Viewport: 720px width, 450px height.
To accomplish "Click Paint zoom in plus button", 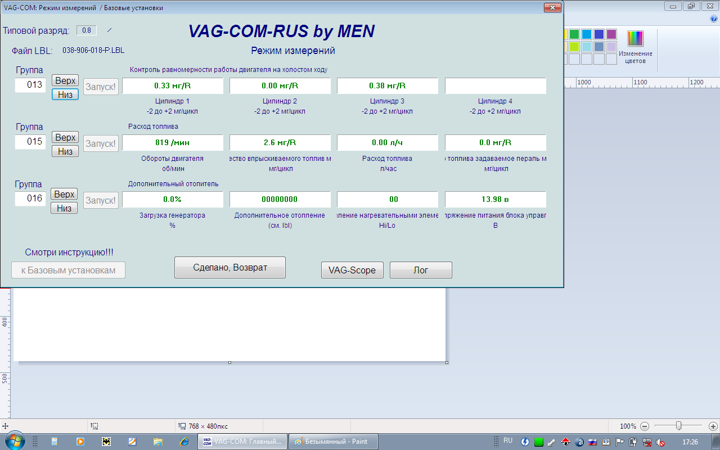I will tap(713, 426).
